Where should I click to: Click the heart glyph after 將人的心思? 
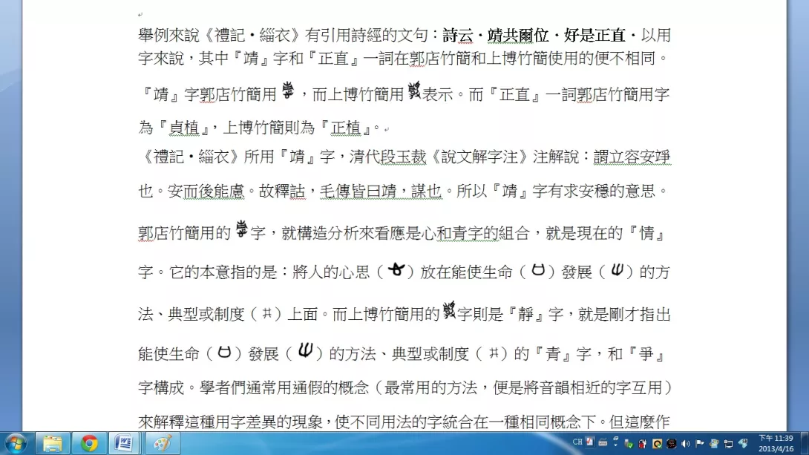click(396, 269)
